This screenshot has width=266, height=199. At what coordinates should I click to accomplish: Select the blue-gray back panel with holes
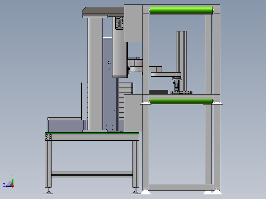110,84
